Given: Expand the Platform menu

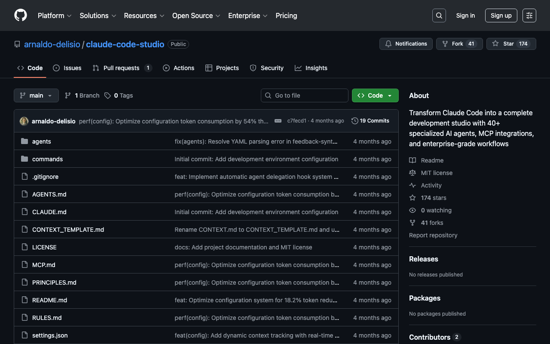Looking at the screenshot, I should tap(54, 15).
